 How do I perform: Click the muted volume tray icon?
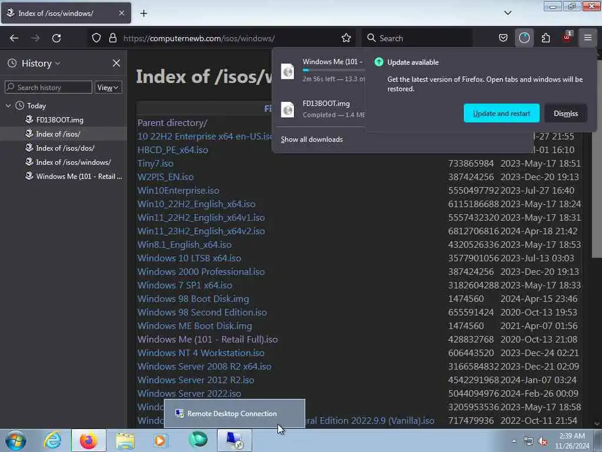point(543,441)
